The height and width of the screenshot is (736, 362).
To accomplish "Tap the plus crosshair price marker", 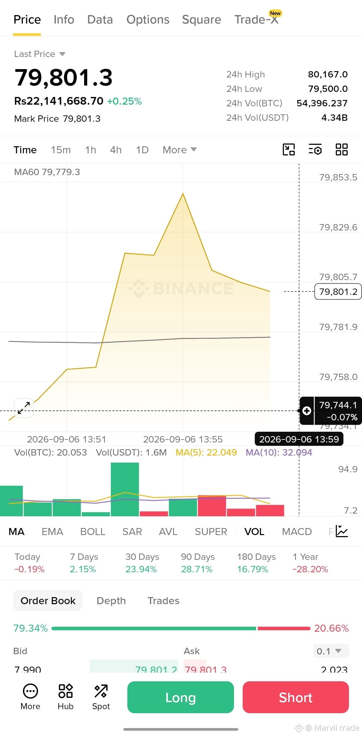I will point(307,411).
